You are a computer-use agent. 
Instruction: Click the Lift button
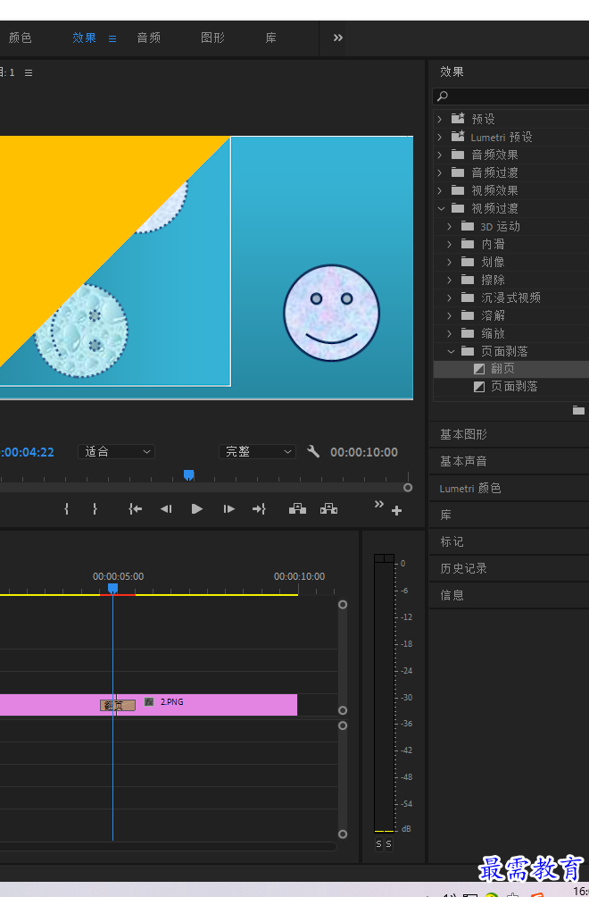tap(297, 508)
